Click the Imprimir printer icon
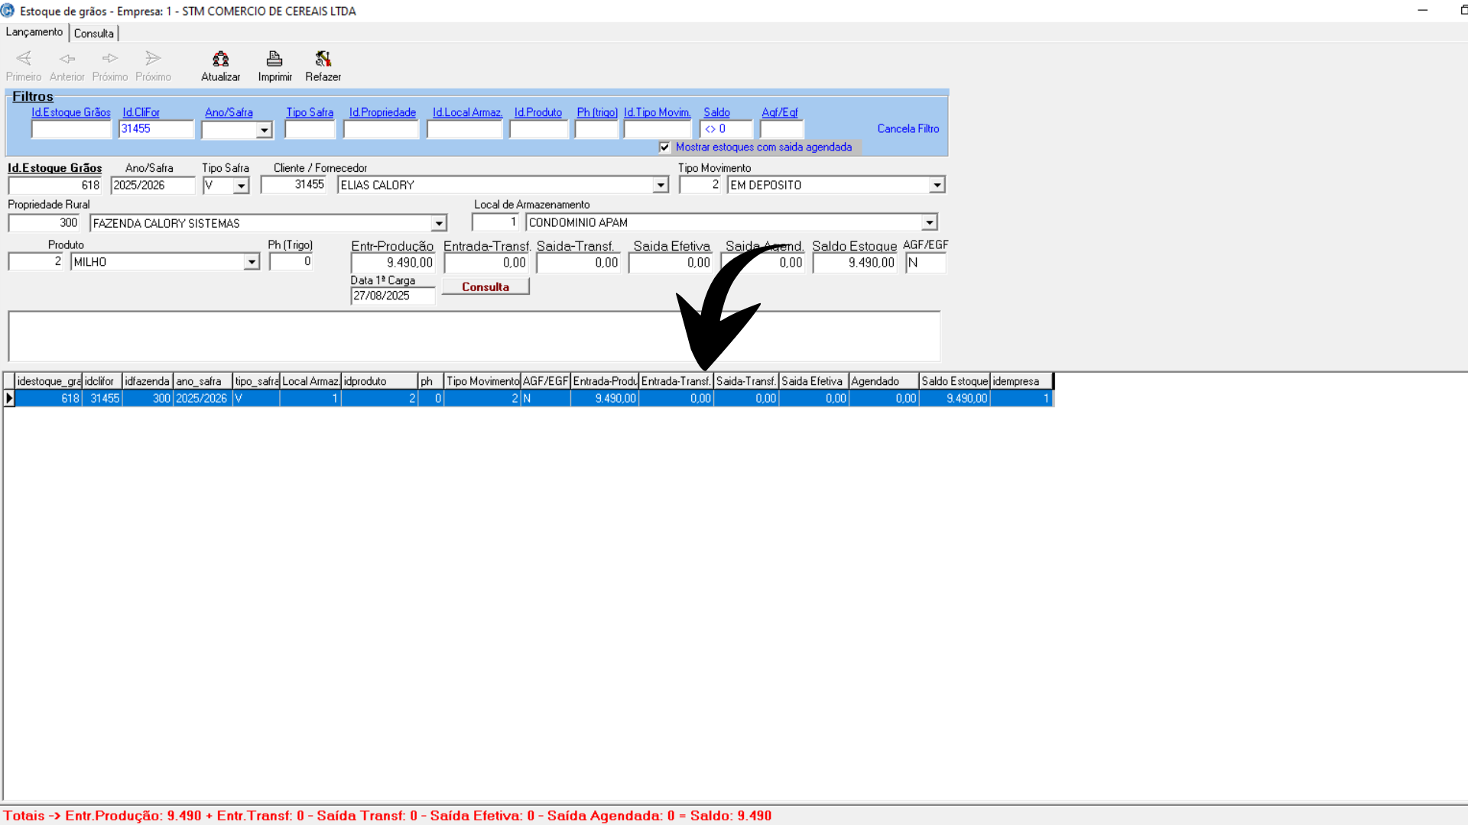The height and width of the screenshot is (825, 1468). pos(274,60)
